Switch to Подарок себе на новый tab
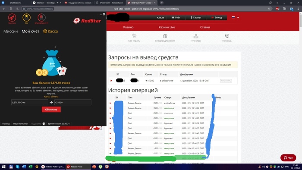 click(79, 3)
